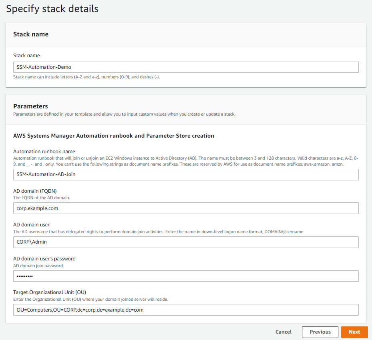Cancel the stack creation
Viewport: 372px width, 340px height.
tap(283, 332)
